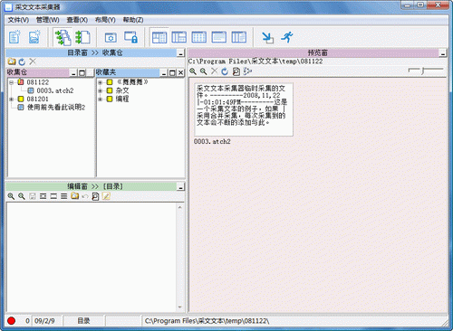Expand the 编程 favorites folder
Viewport: 453px width, 331px height.
[100, 99]
